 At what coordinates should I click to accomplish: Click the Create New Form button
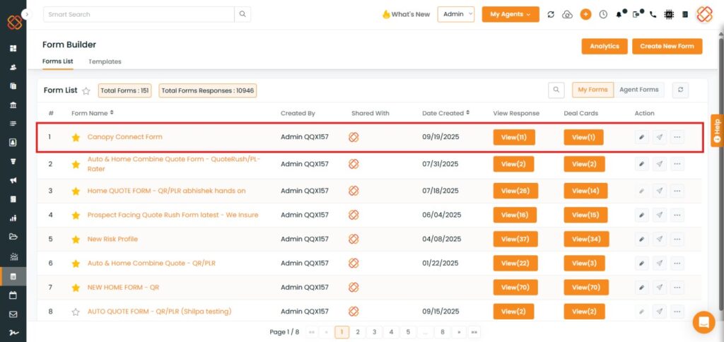click(x=667, y=46)
